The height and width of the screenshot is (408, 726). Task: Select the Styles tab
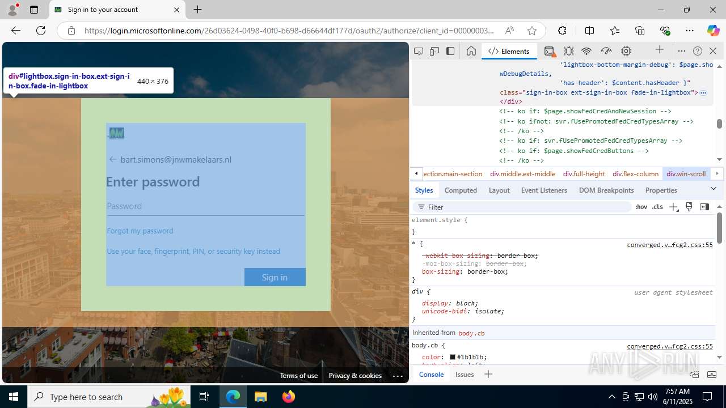[424, 190]
